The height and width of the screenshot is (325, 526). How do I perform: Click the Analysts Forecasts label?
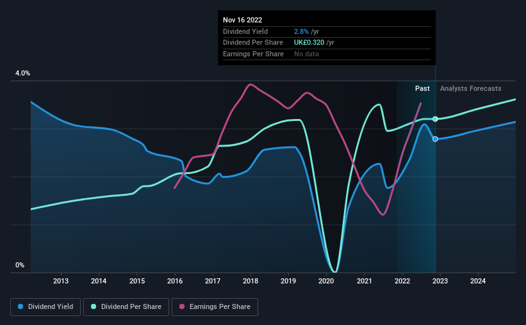click(x=471, y=88)
